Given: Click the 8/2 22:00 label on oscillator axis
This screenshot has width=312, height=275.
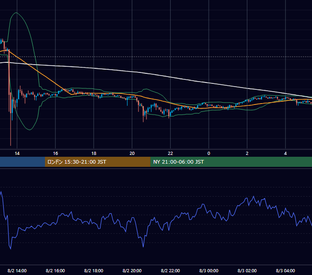Looking at the screenshot, I should 170,270.
